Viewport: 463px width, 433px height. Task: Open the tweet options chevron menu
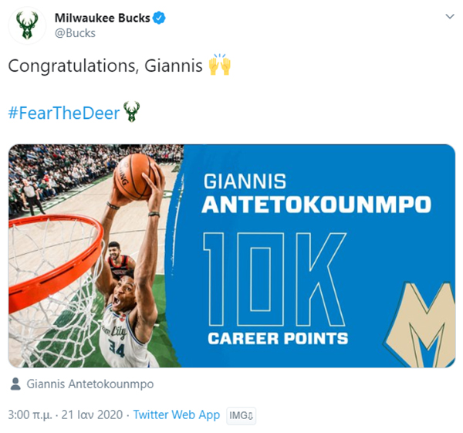(x=450, y=17)
